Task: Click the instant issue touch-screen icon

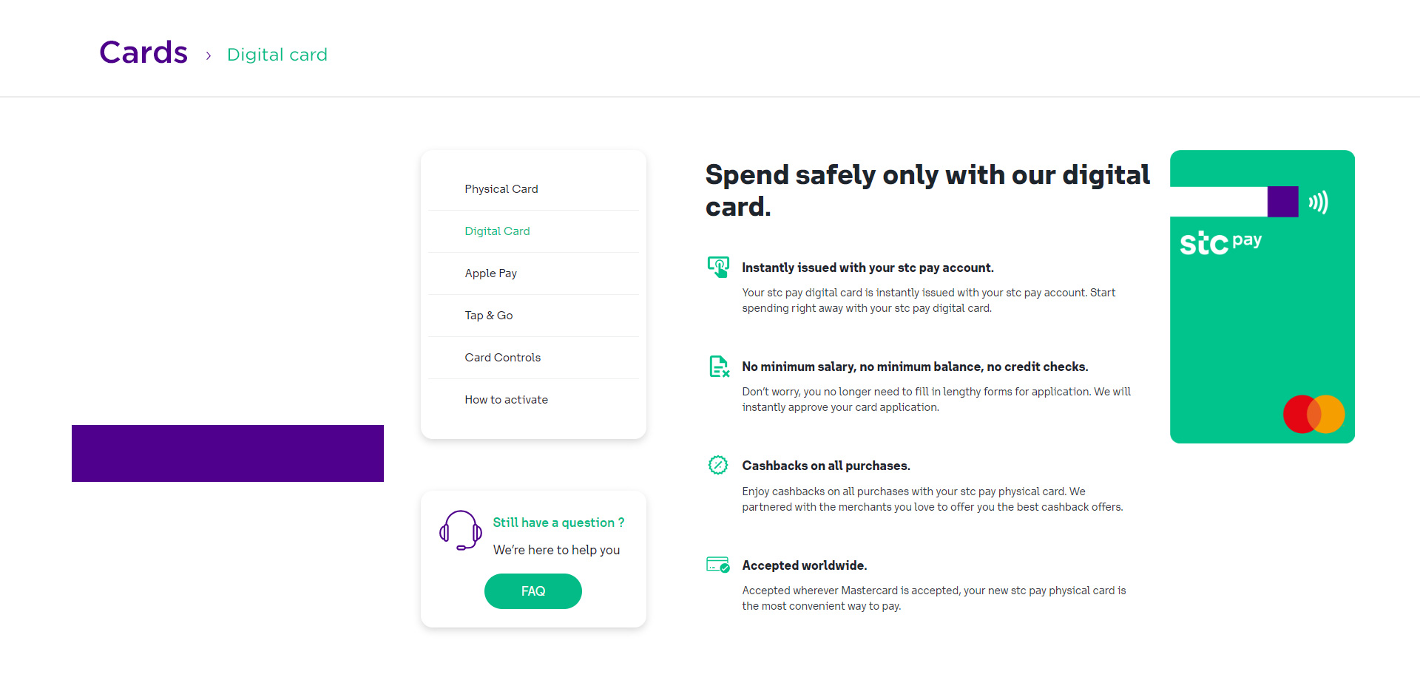Action: point(718,267)
